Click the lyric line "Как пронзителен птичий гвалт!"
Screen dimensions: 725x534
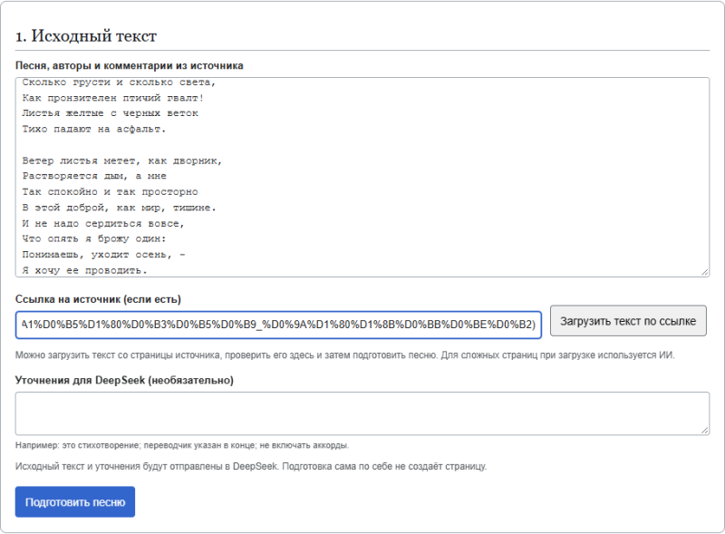tap(112, 98)
